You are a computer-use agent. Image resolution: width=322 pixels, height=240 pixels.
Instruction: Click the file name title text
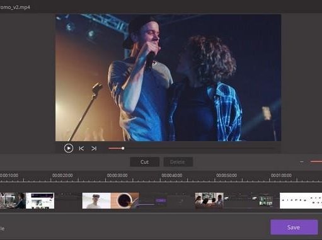click(14, 7)
